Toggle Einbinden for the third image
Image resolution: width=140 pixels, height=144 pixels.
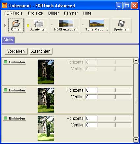pyautogui.click(x=15, y=119)
